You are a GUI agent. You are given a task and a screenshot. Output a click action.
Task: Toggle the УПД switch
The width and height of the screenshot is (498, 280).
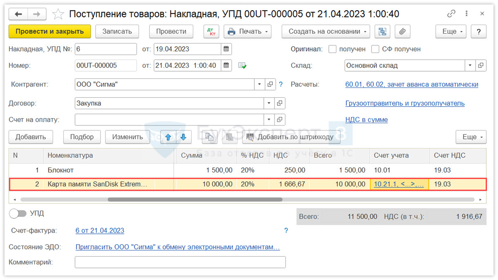pyautogui.click(x=18, y=214)
